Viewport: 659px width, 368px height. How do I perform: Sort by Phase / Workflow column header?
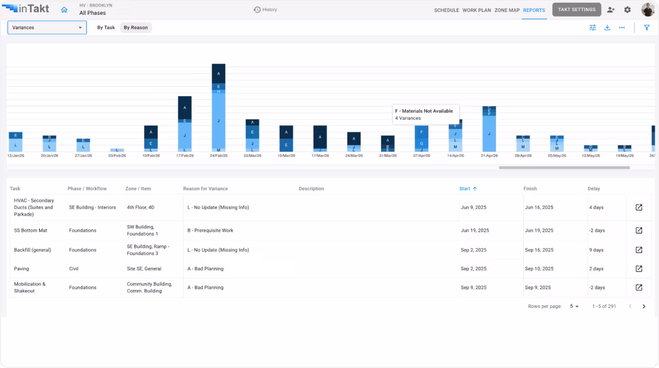tap(87, 189)
